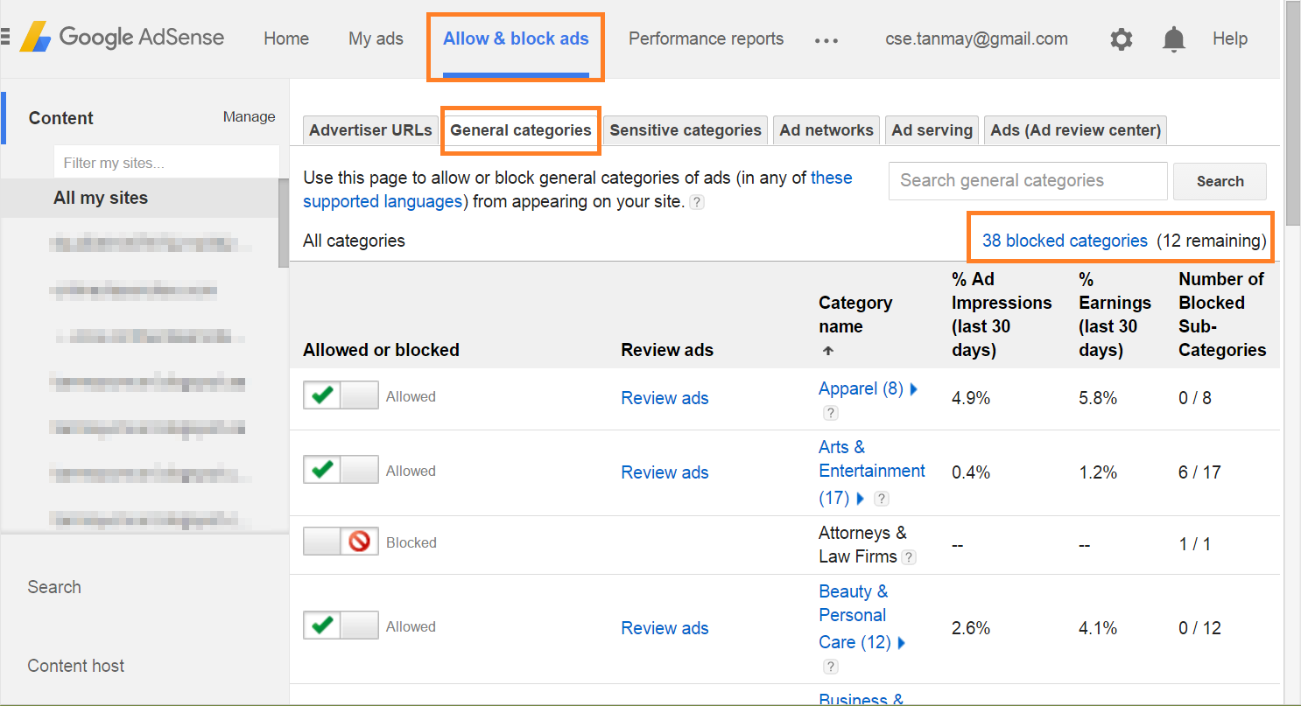Open the three-dot more menu in header
Screen dimensions: 1301x706
826,40
